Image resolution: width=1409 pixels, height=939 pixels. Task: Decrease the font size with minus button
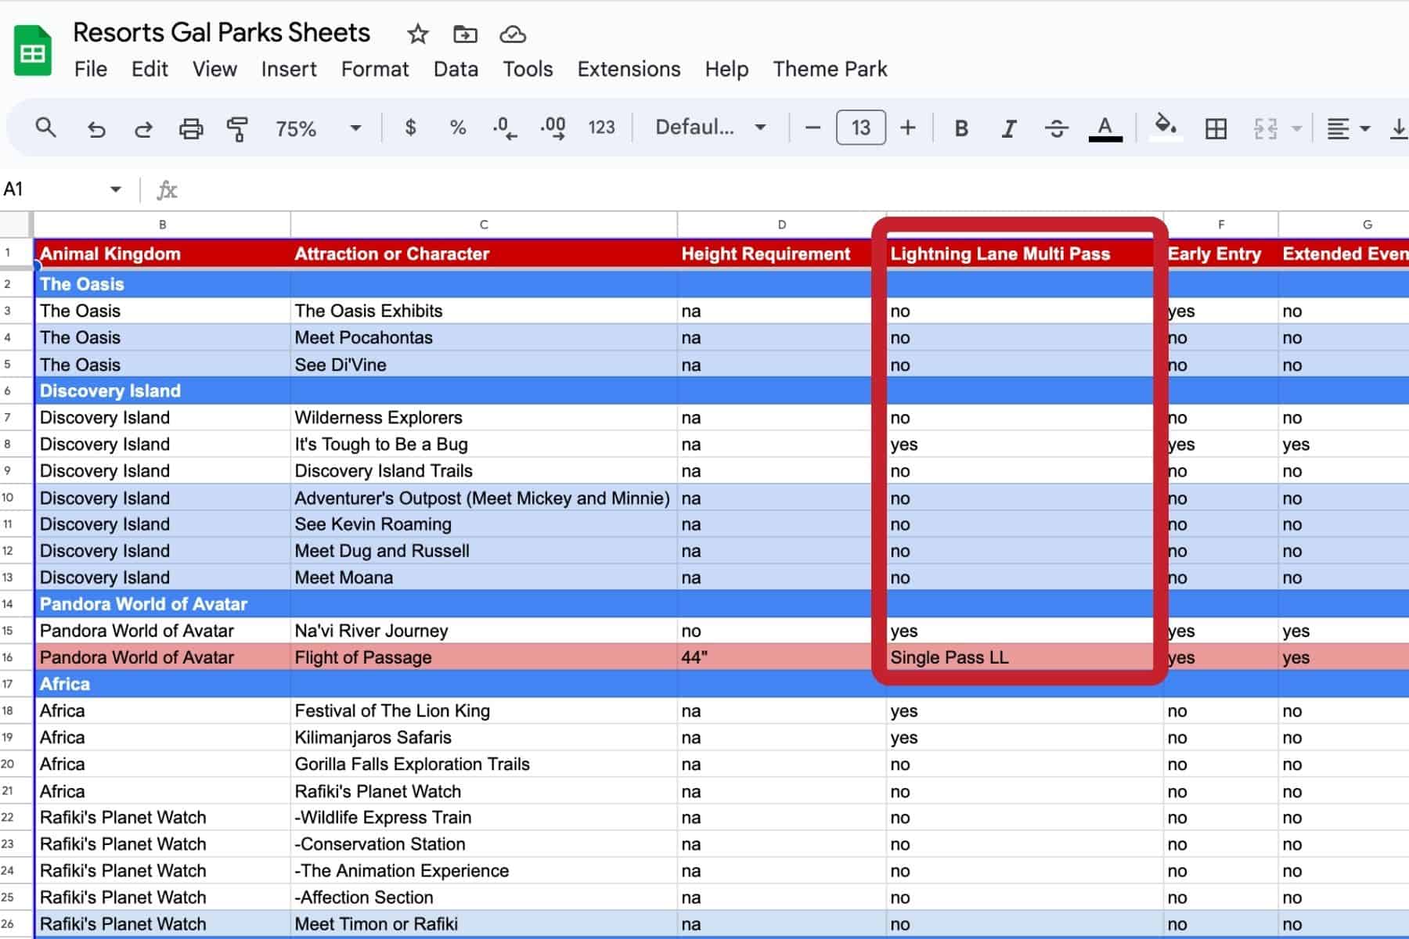813,128
